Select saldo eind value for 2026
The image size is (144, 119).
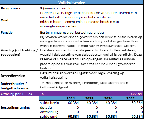[111, 116]
